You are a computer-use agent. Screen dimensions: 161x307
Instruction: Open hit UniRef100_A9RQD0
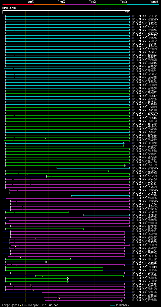(145, 198)
